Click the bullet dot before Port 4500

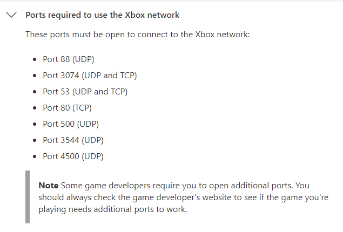pos(35,156)
